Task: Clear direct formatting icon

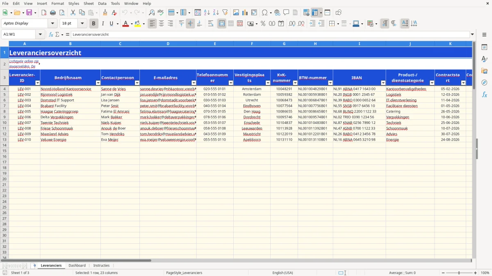Action: (114, 13)
